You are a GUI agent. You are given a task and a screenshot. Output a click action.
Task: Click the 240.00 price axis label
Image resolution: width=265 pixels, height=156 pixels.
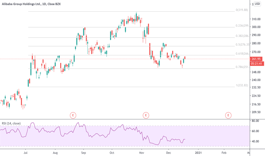click(256, 80)
